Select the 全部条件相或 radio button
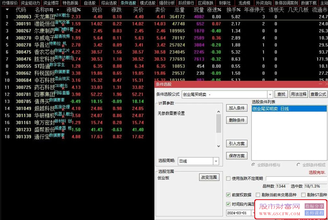The width and height of the screenshot is (328, 220). coord(298,165)
